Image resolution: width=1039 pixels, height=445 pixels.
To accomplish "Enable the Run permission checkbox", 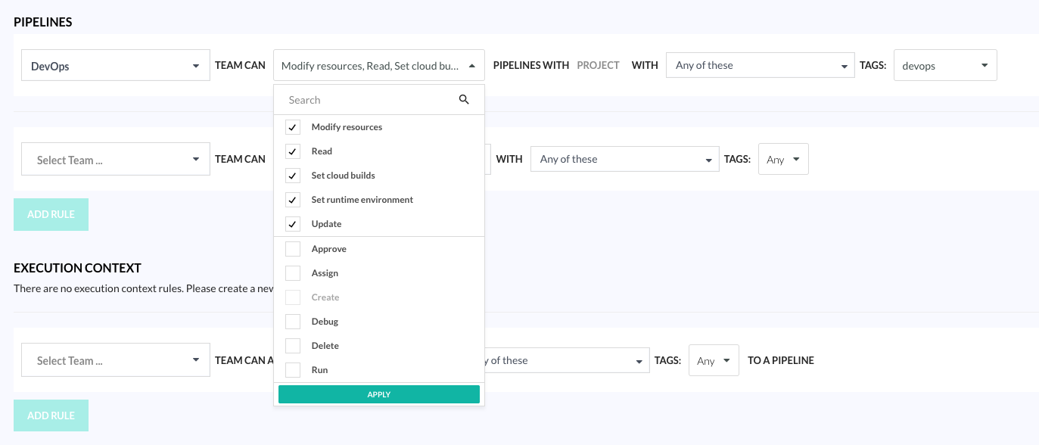I will pos(293,370).
